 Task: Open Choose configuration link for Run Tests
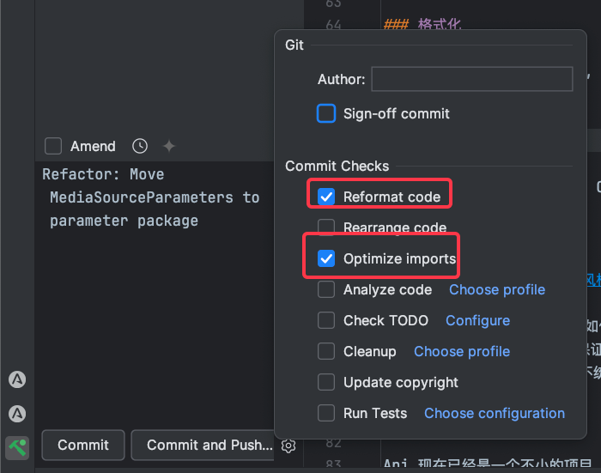coord(495,413)
